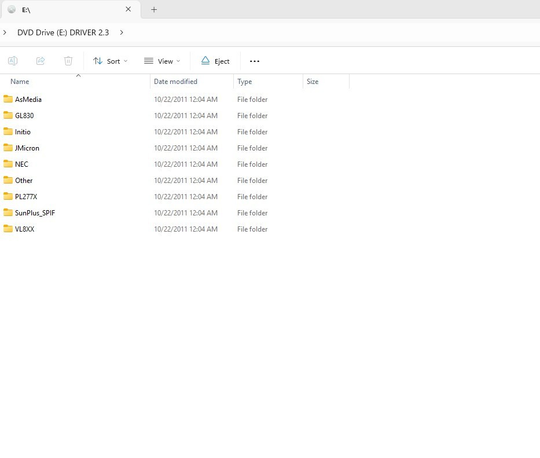Click the date modified of VL8XX row

(x=186, y=229)
